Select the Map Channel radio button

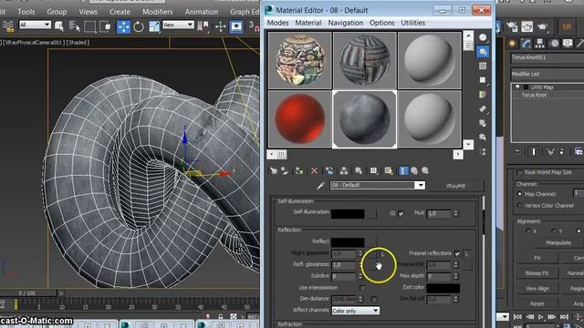tap(519, 194)
